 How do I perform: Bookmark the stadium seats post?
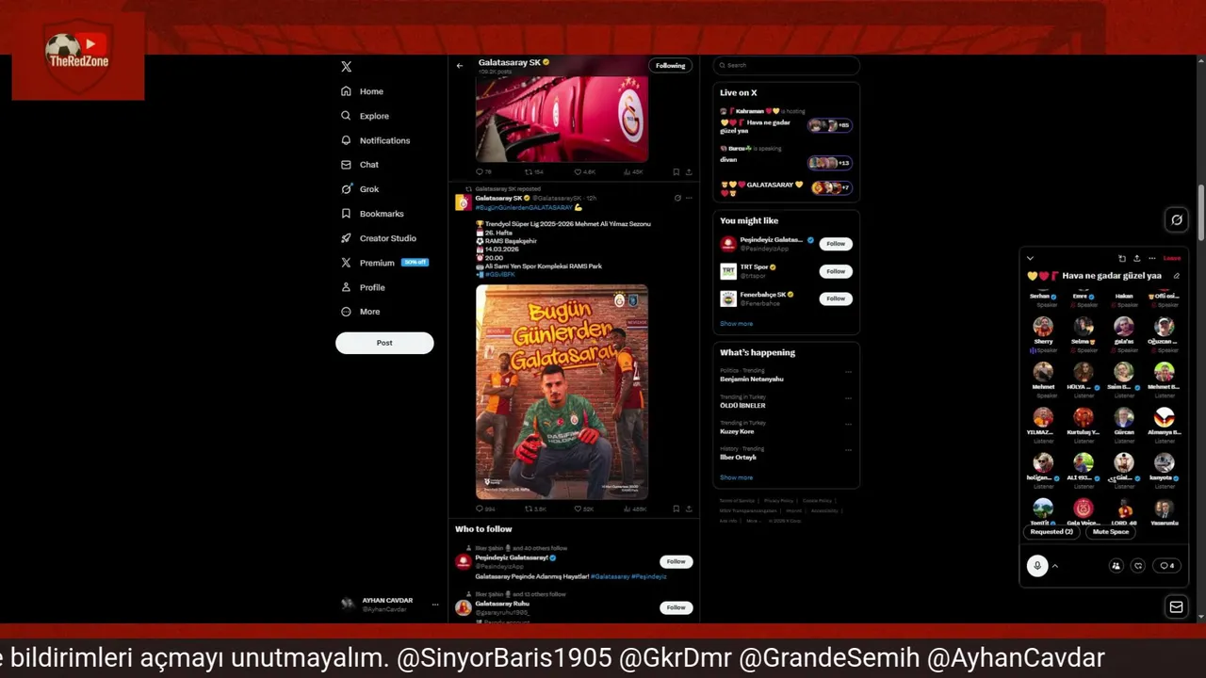click(x=676, y=172)
